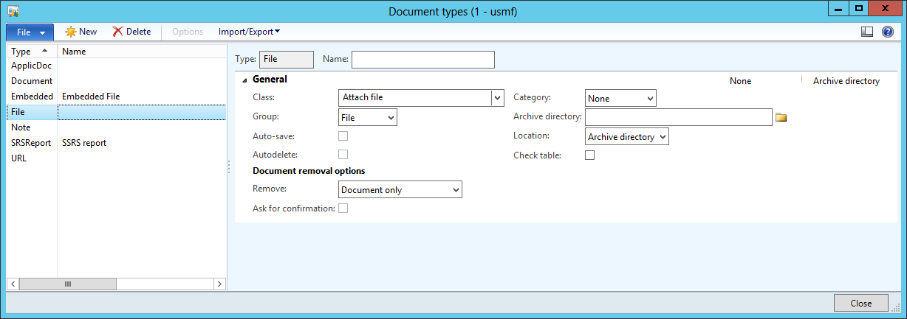Click the view layout icon beside Help
Screen dimensions: 907x319
click(867, 32)
